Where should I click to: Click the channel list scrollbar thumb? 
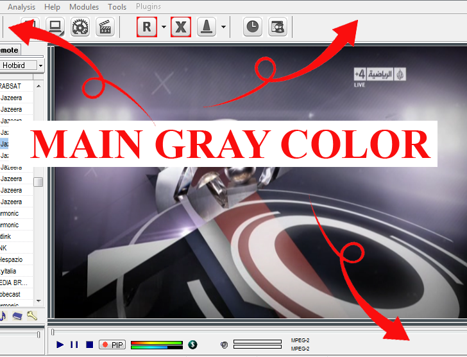38,182
